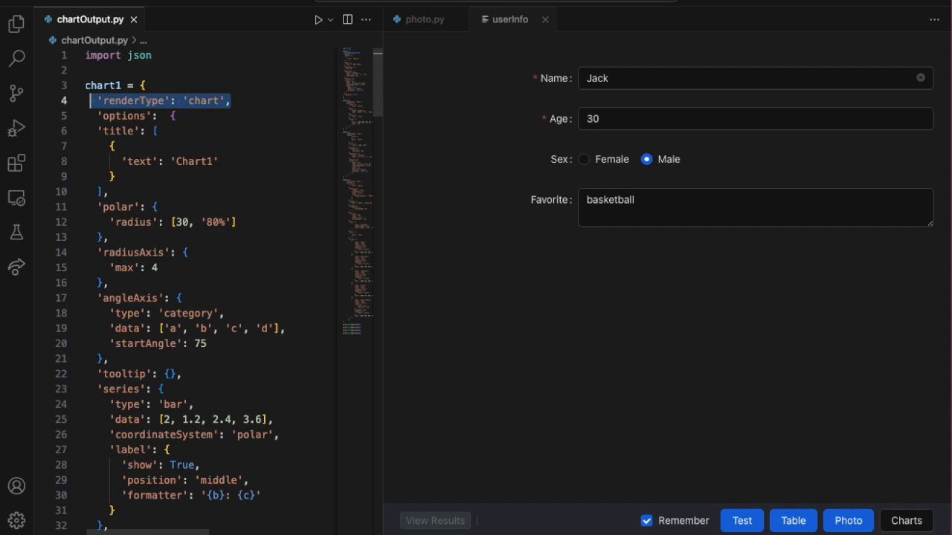
Task: Click the 'title': [ code line
Action: (x=127, y=131)
